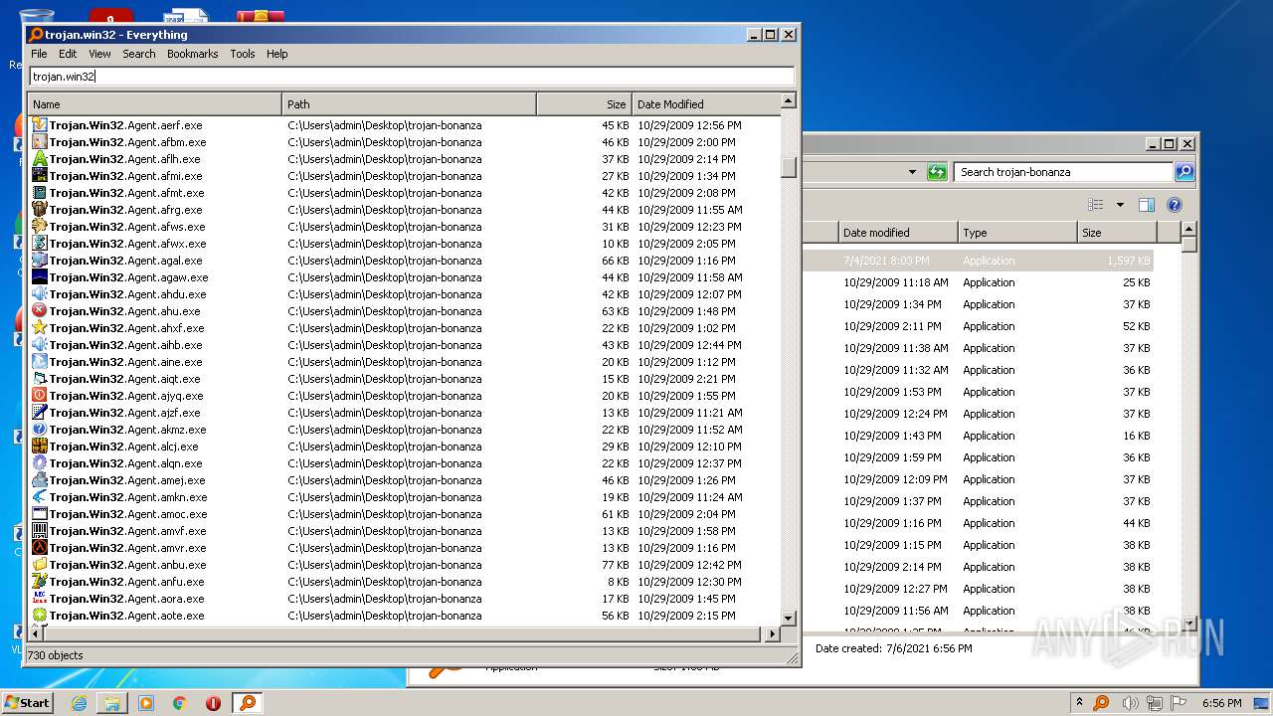Open the Help menu in Everything
Viewport: 1273px width, 716px height.
pos(277,54)
